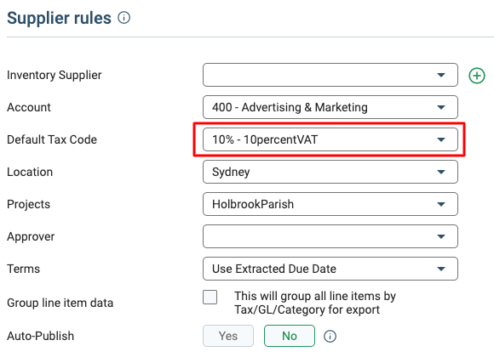Click the Inventory Supplier dropdown arrow

click(441, 75)
